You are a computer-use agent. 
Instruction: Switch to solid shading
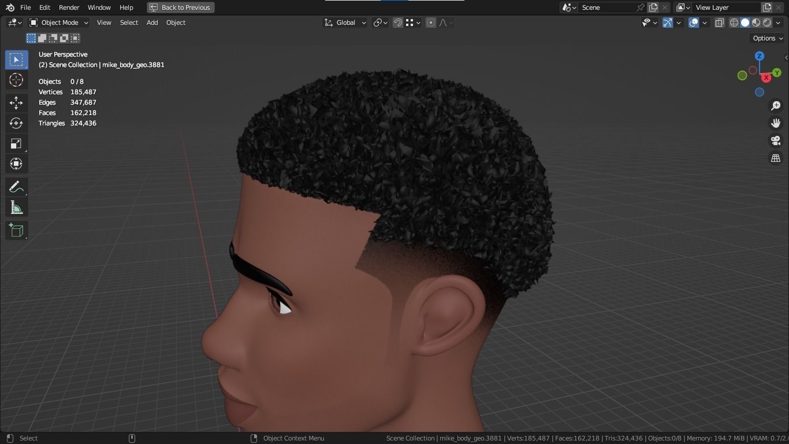(x=745, y=23)
